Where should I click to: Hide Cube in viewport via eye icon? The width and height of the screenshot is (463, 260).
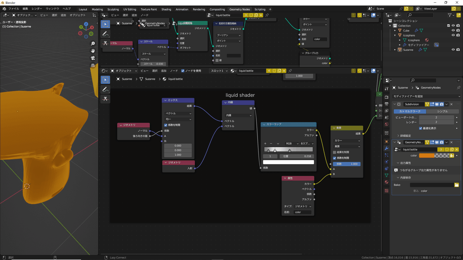pyautogui.click(x=453, y=30)
